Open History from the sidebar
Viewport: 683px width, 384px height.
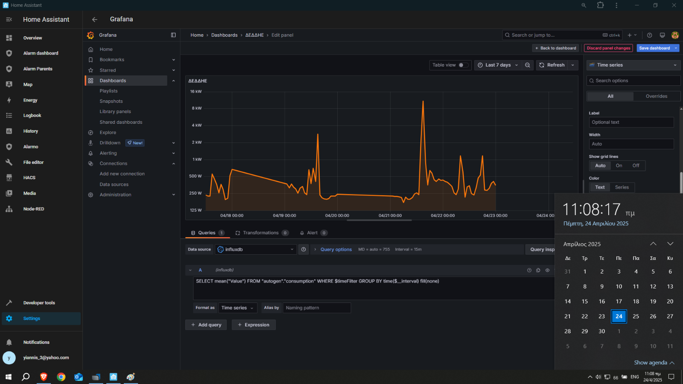[41, 131]
